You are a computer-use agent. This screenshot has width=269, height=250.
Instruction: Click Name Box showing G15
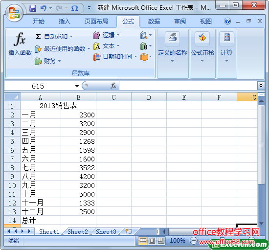tap(38, 86)
